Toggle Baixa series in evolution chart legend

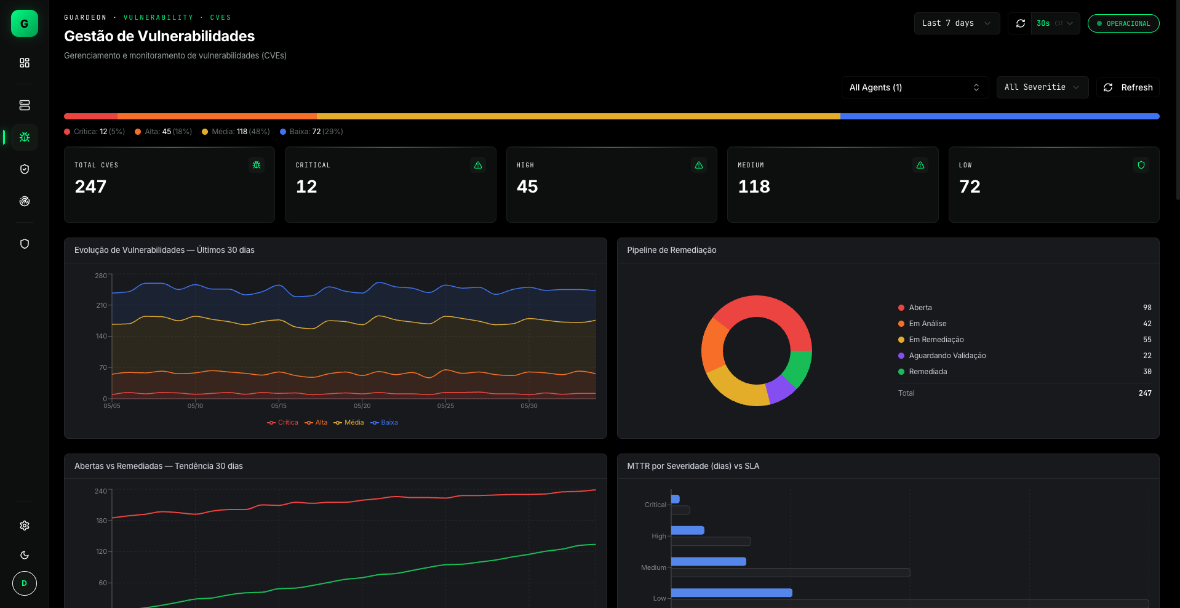(384, 422)
